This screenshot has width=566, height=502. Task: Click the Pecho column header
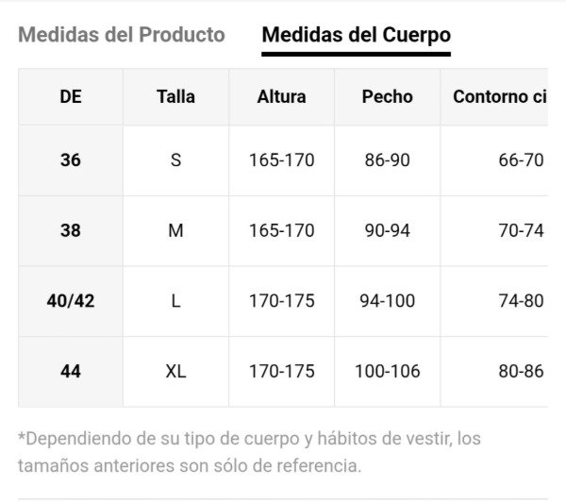[x=387, y=96]
